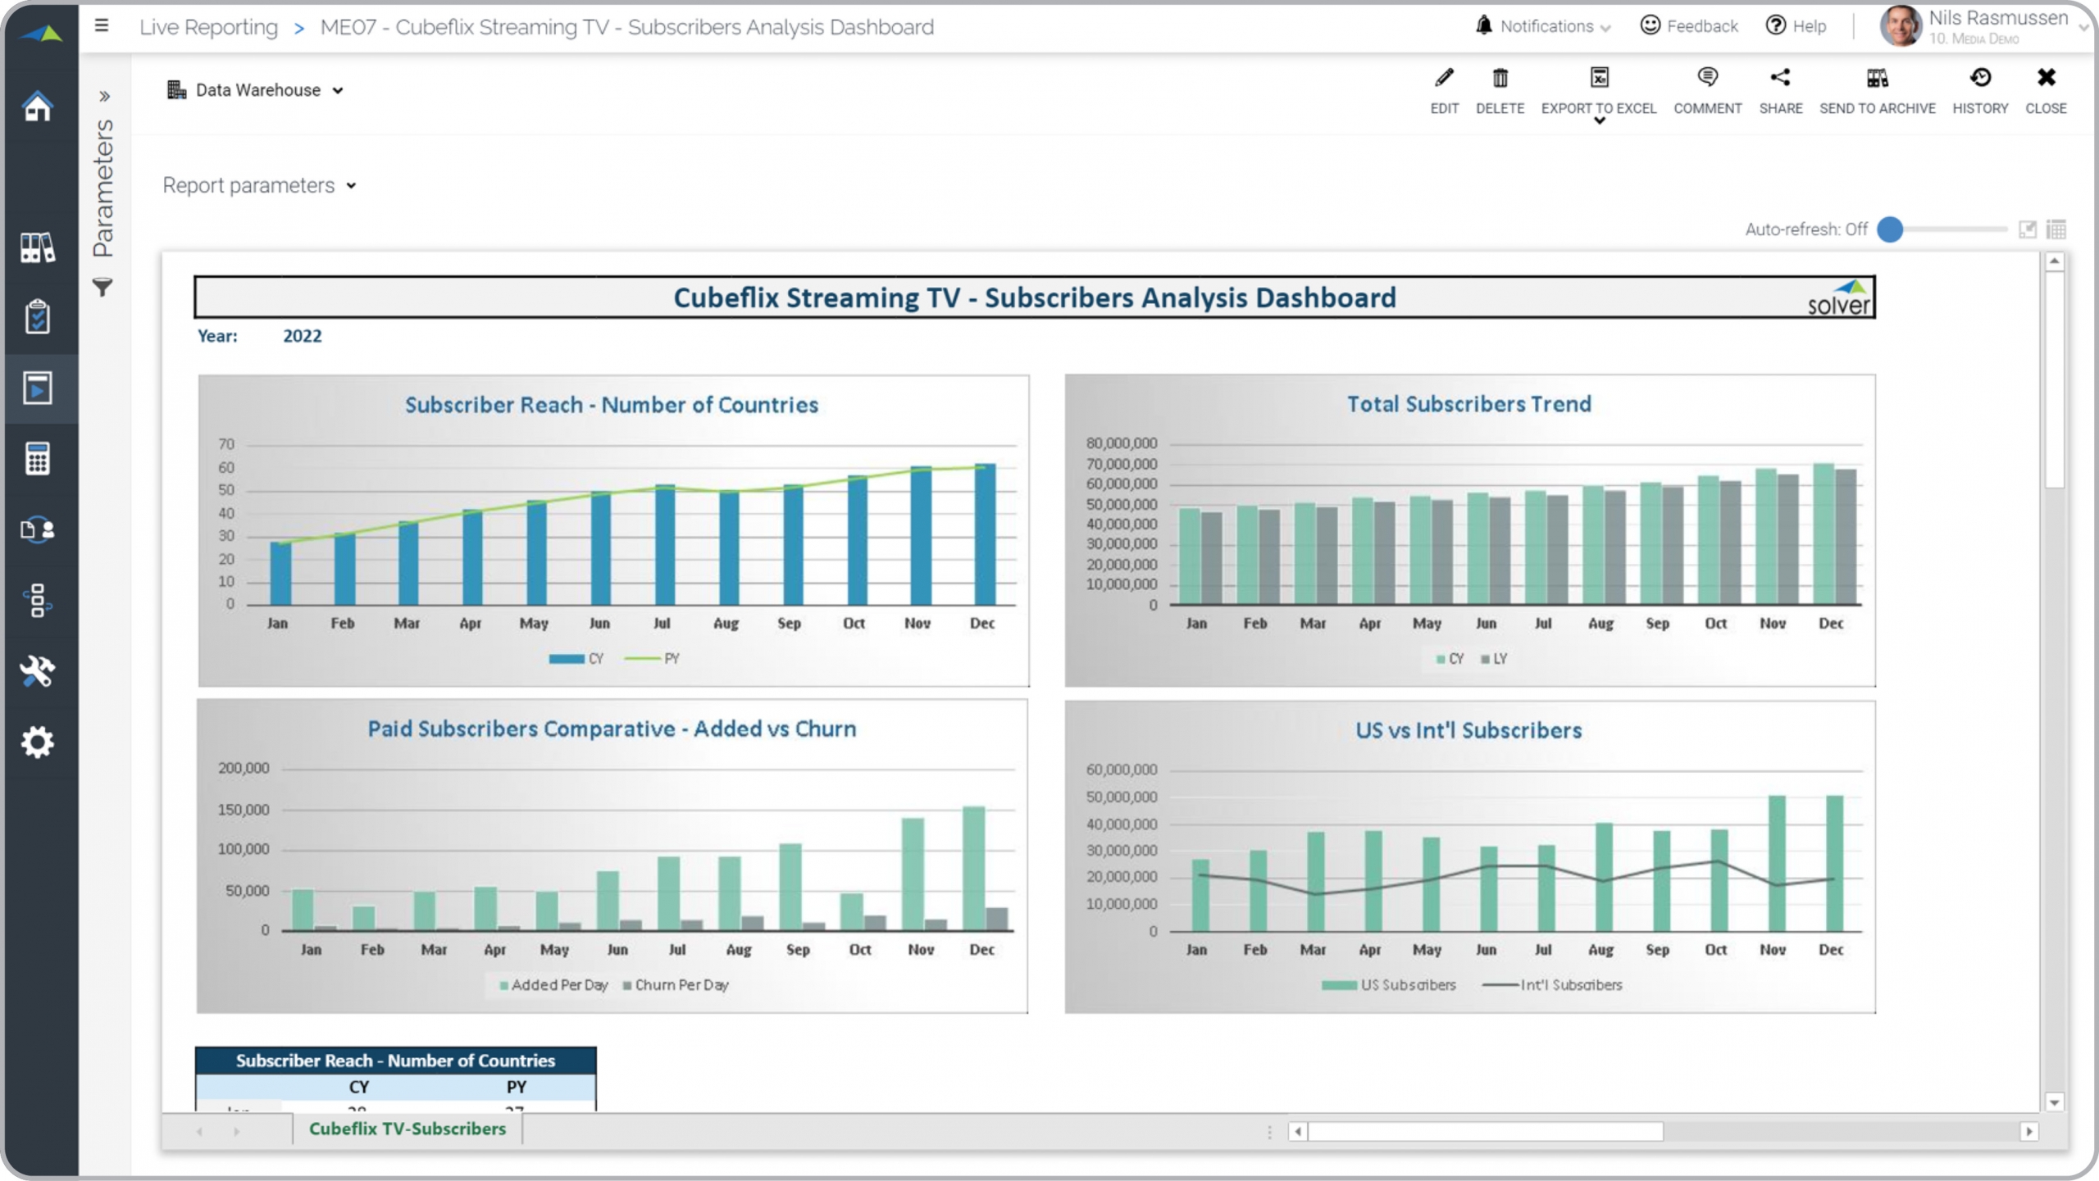Click the Edit pencil icon
This screenshot has height=1181, width=2099.
(x=1444, y=79)
